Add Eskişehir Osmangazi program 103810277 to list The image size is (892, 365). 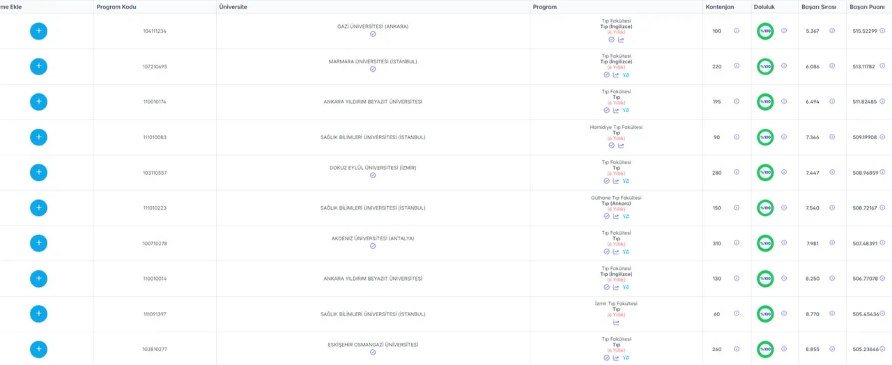pyautogui.click(x=38, y=349)
